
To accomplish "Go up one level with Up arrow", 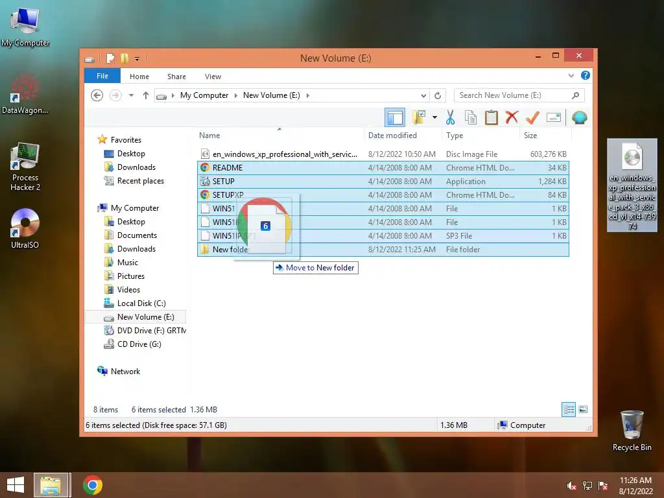I will pyautogui.click(x=146, y=95).
